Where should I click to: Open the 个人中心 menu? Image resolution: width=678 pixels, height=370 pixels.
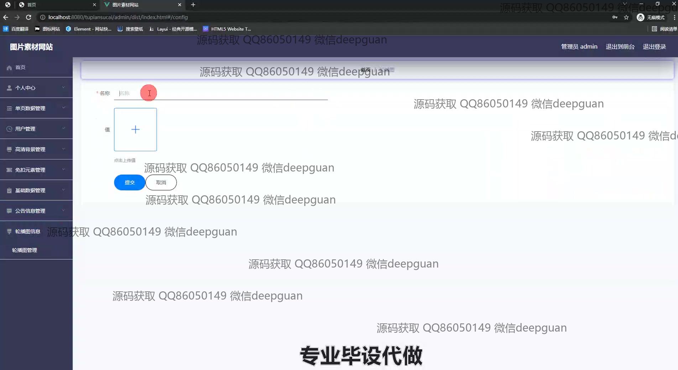pos(36,88)
